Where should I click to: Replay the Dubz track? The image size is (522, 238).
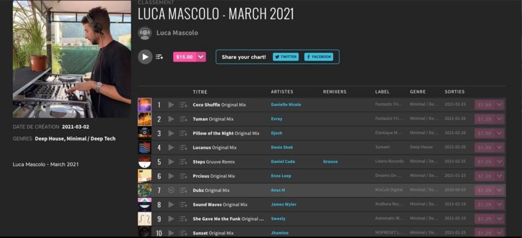click(171, 190)
